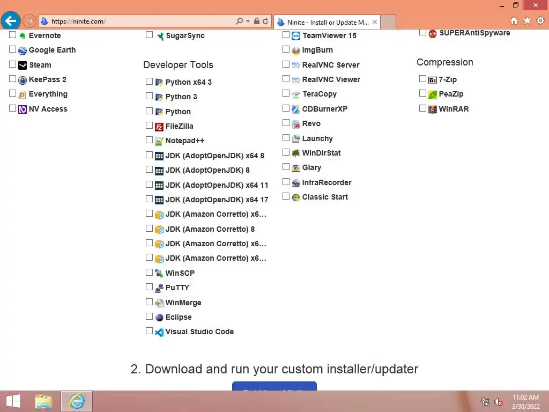Click the forward navigation arrow
The image size is (549, 412).
(x=29, y=21)
